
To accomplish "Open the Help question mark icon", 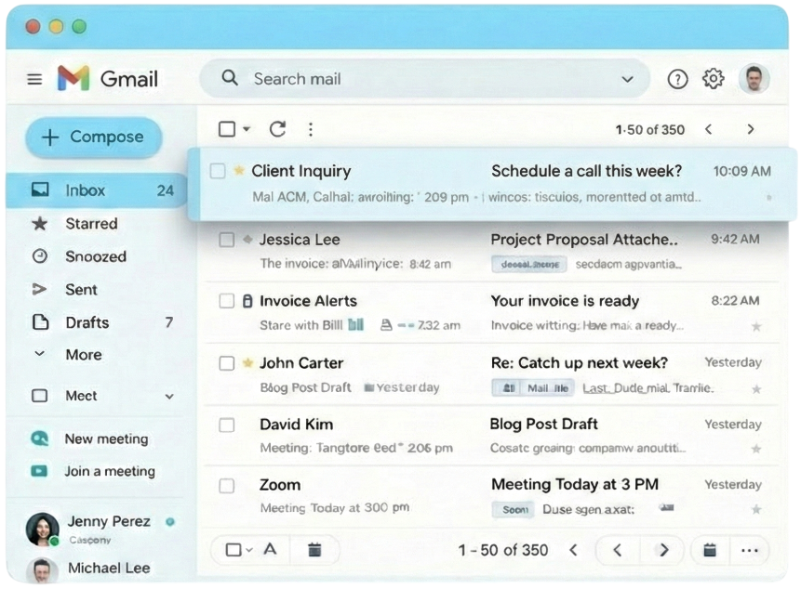I will click(x=678, y=79).
